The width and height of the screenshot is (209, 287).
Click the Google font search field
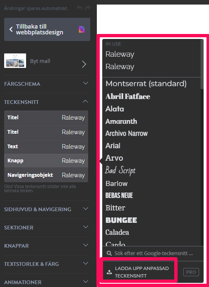pyautogui.click(x=153, y=253)
